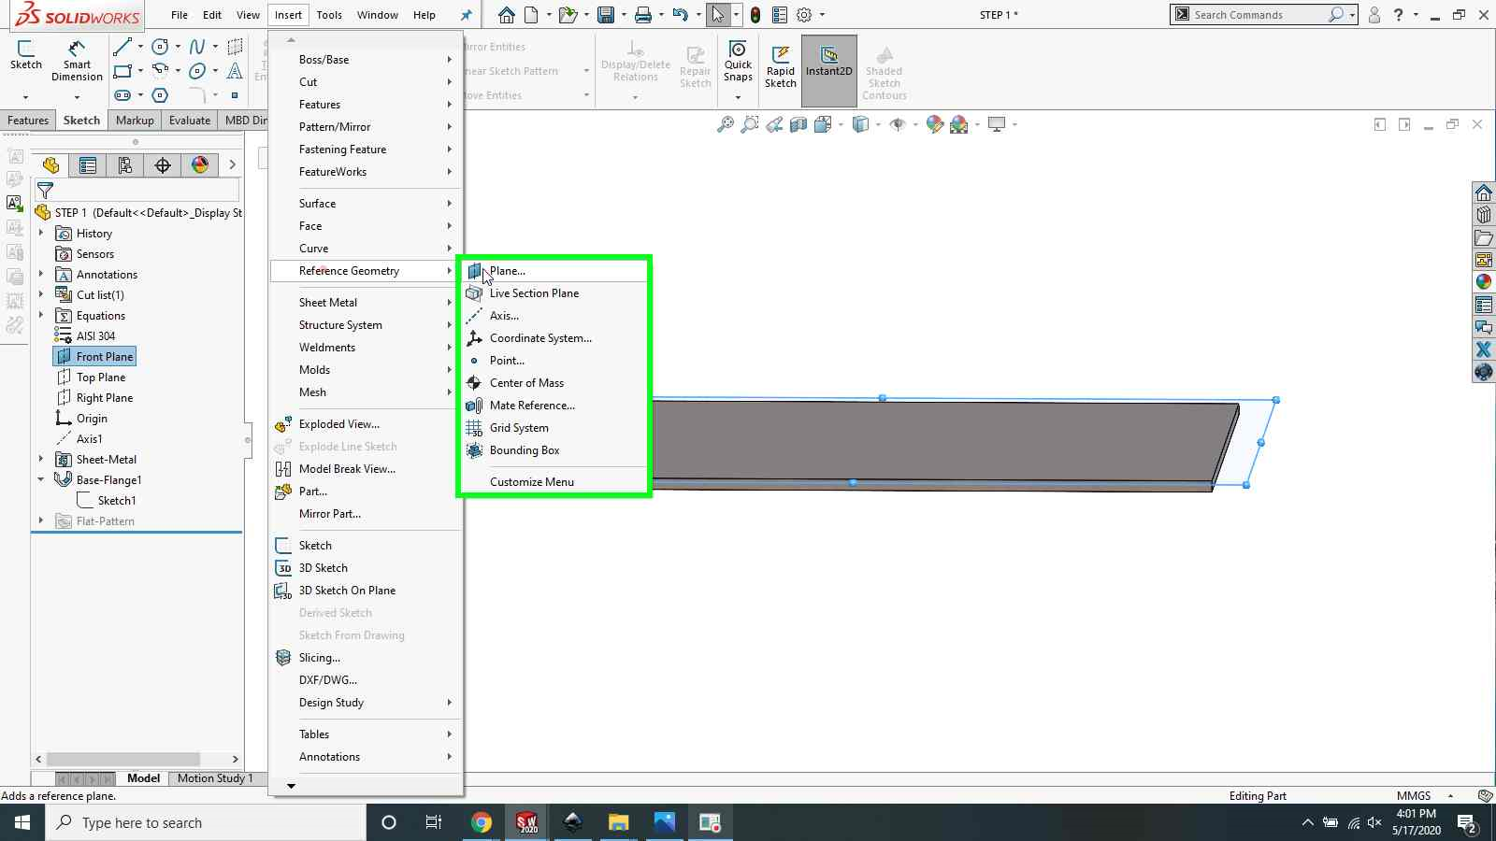The image size is (1496, 841).
Task: Click Zoom to Fit icon
Action: pos(725,124)
